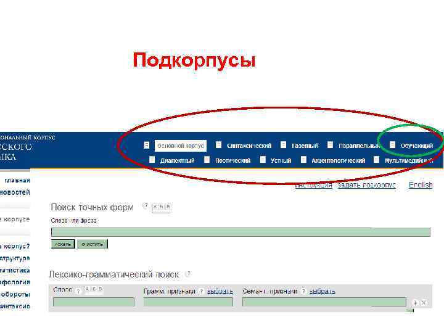Add a search row with the plus button
Viewport: 444px width, 333px height.
tap(415, 303)
